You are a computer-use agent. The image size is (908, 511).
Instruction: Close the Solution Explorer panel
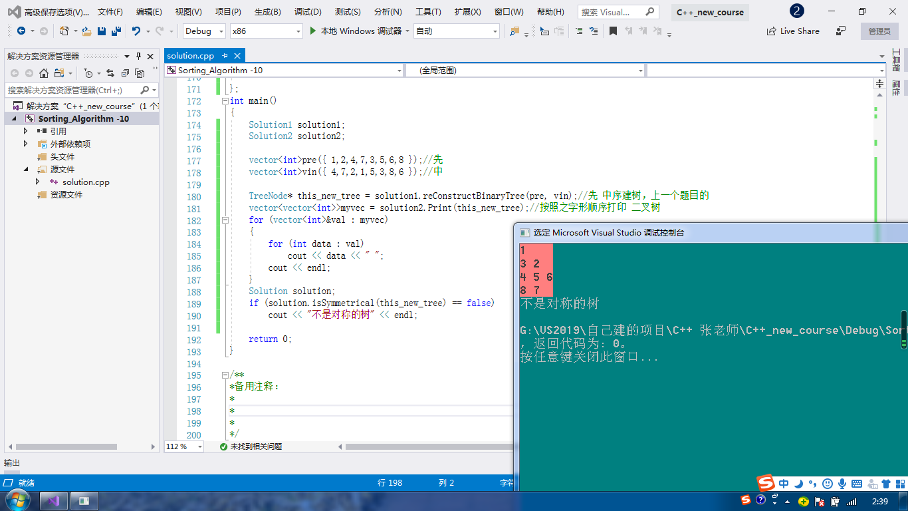pos(150,57)
